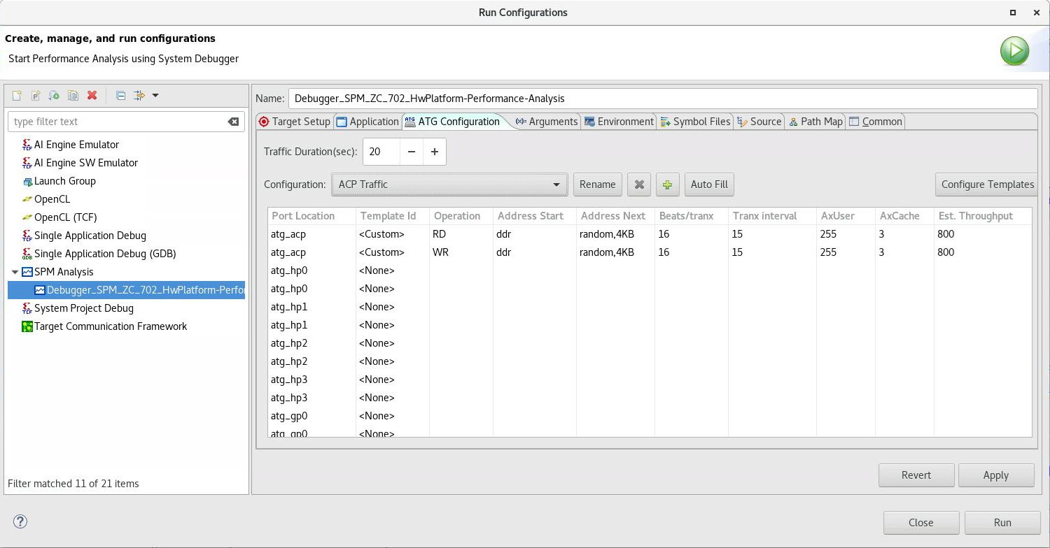
Task: Delete selected launch configuration with red X
Action: (x=92, y=95)
